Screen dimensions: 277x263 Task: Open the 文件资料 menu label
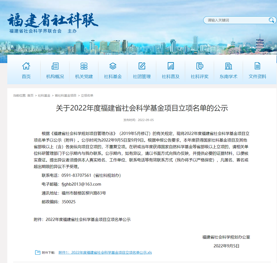coord(257,77)
